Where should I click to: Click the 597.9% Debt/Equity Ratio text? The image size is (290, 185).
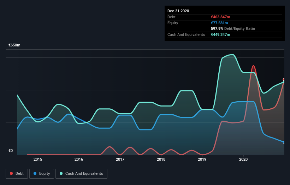tap(233, 28)
